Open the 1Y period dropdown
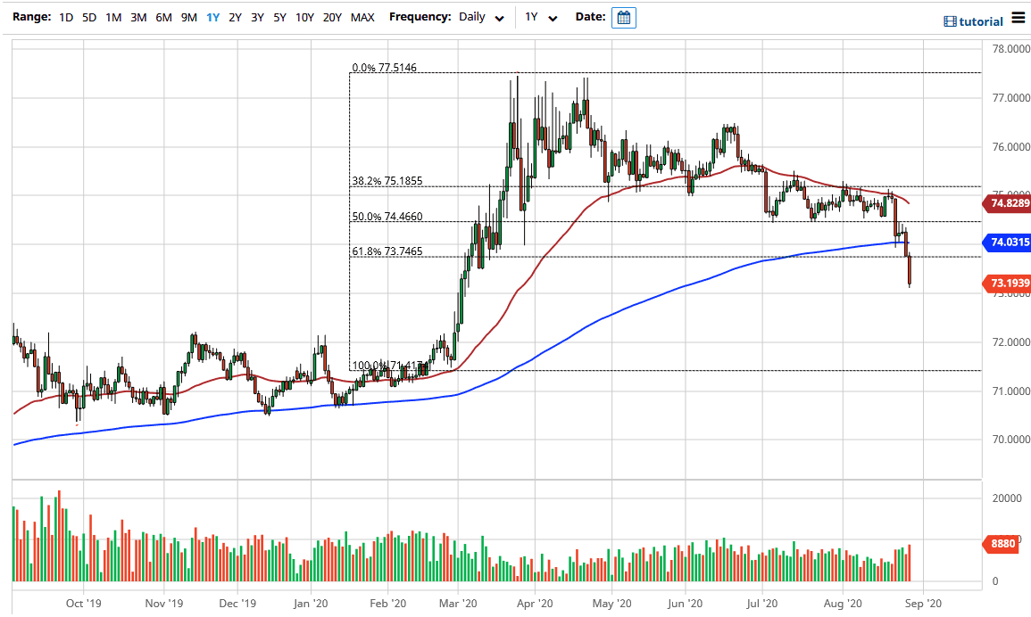1031x617 pixels. coord(541,18)
